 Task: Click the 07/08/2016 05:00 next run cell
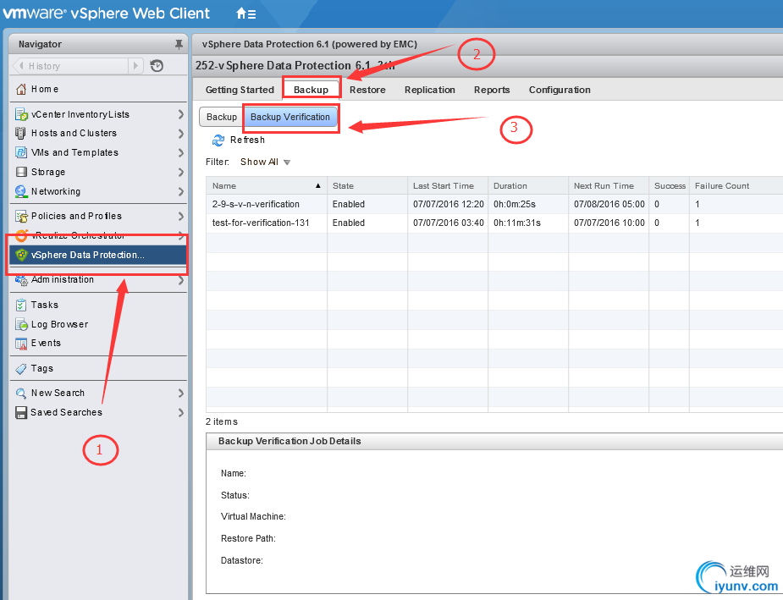[609, 204]
